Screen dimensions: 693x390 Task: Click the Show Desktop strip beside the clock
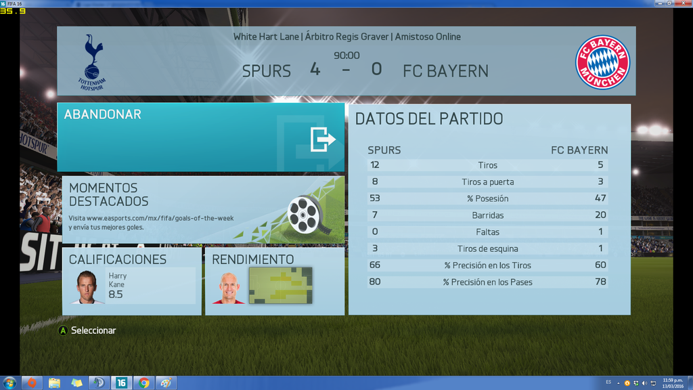[x=690, y=383]
